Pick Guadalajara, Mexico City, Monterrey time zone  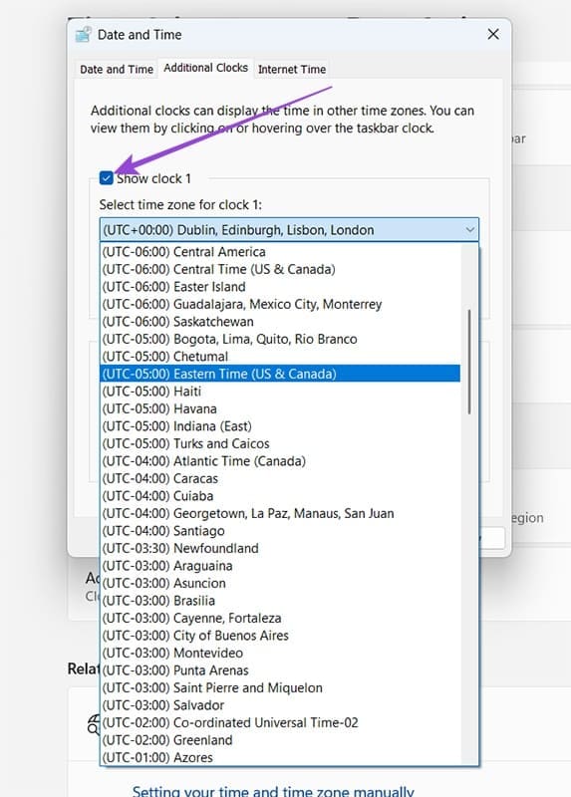pos(280,304)
